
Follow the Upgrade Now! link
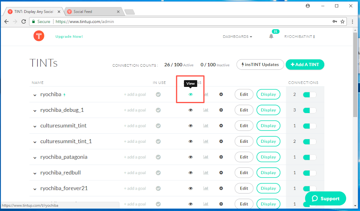[69, 36]
